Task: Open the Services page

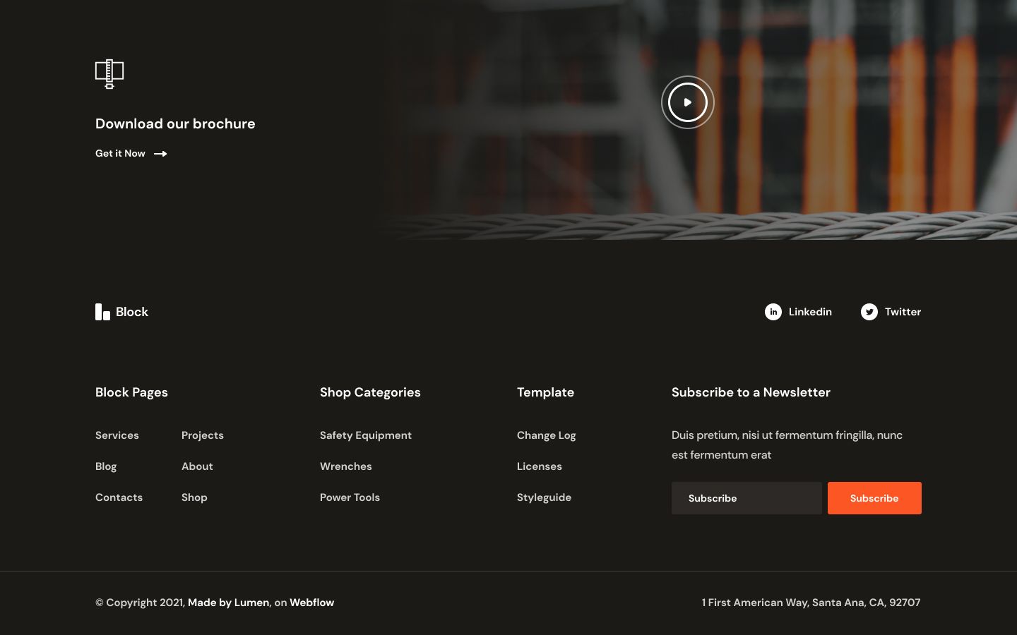Action: (117, 435)
